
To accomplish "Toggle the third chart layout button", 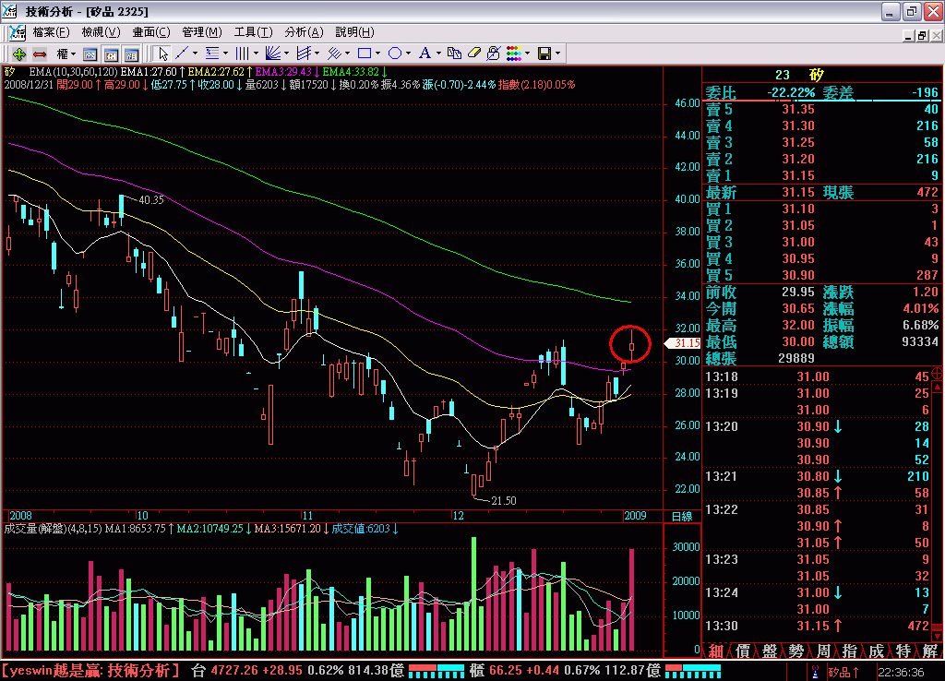I will [131, 54].
